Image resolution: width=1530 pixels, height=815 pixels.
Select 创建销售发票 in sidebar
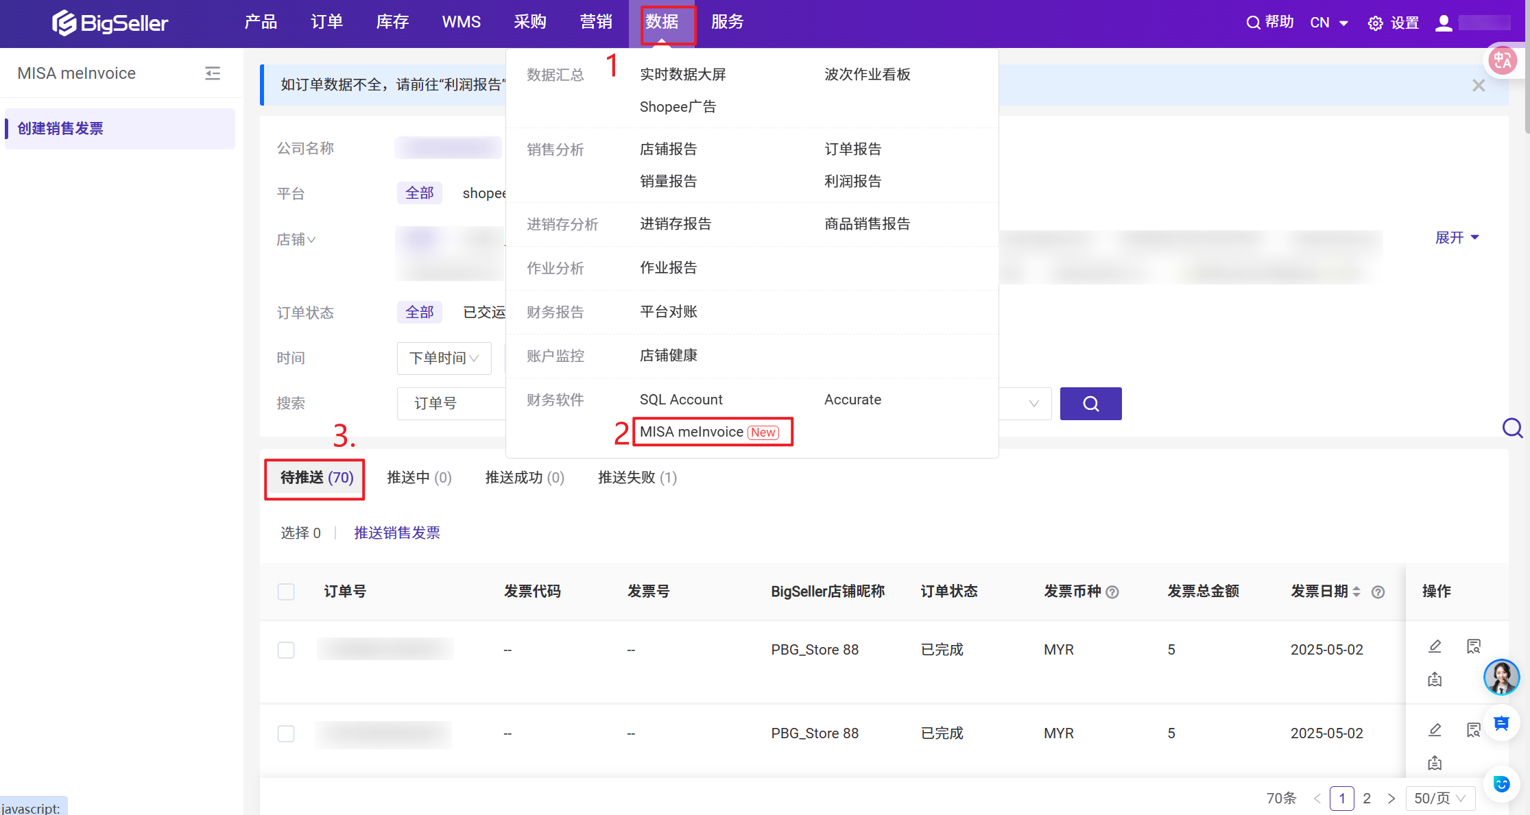(120, 129)
